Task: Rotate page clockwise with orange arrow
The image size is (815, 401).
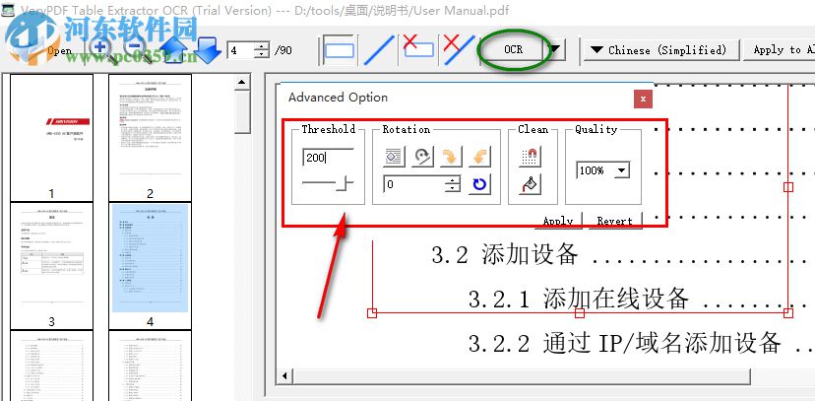Action: [451, 157]
